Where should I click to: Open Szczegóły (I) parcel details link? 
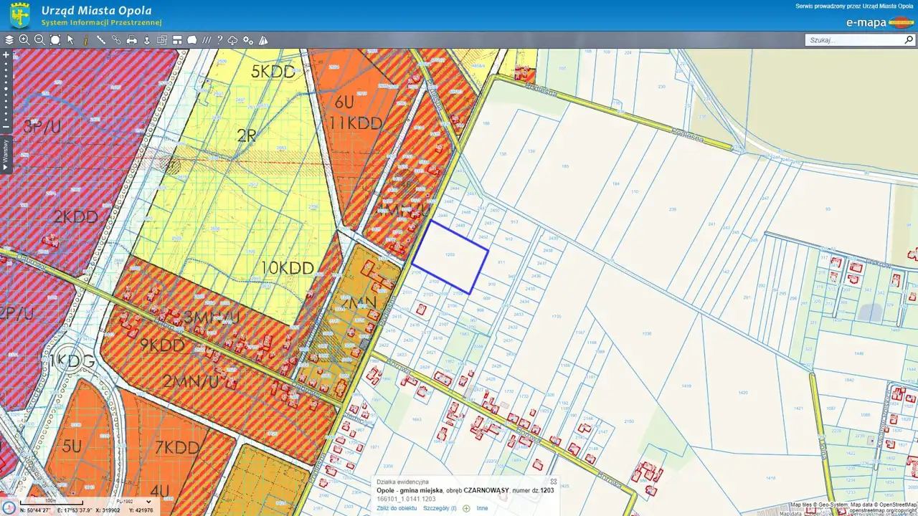click(440, 508)
